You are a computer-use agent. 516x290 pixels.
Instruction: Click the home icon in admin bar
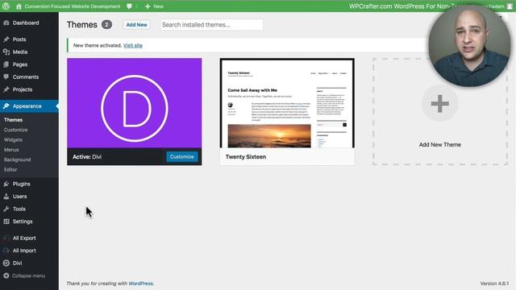tap(19, 6)
